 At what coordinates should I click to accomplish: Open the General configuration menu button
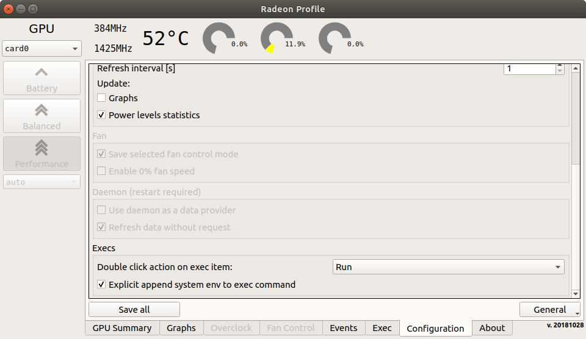click(x=550, y=310)
